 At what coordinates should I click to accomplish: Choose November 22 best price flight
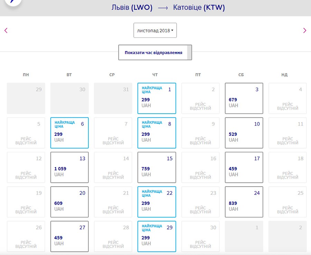(157, 202)
